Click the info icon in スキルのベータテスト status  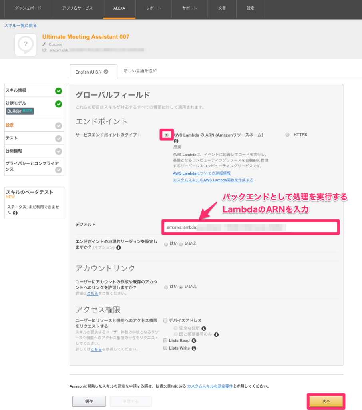(16, 213)
